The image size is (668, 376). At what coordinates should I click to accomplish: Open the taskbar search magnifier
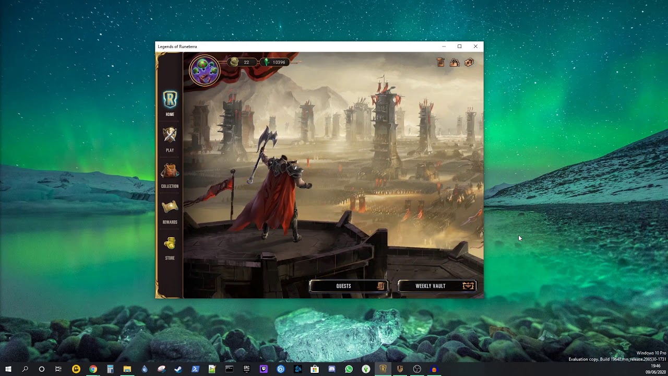coord(25,369)
